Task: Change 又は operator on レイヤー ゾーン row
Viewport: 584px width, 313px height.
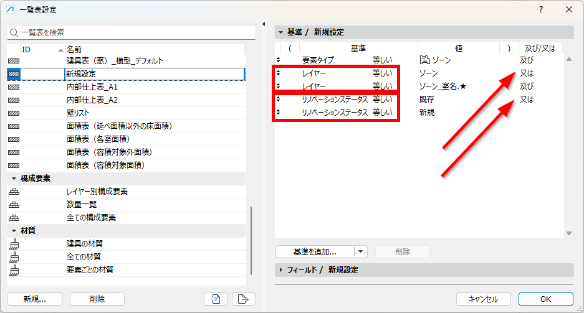Action: click(x=527, y=73)
